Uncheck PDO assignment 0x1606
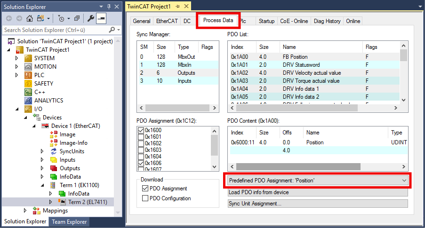Screen dimensions: 425x228 [141, 163]
